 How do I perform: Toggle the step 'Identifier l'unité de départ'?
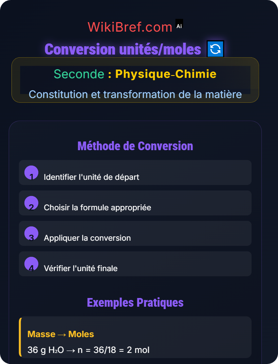coord(135,172)
